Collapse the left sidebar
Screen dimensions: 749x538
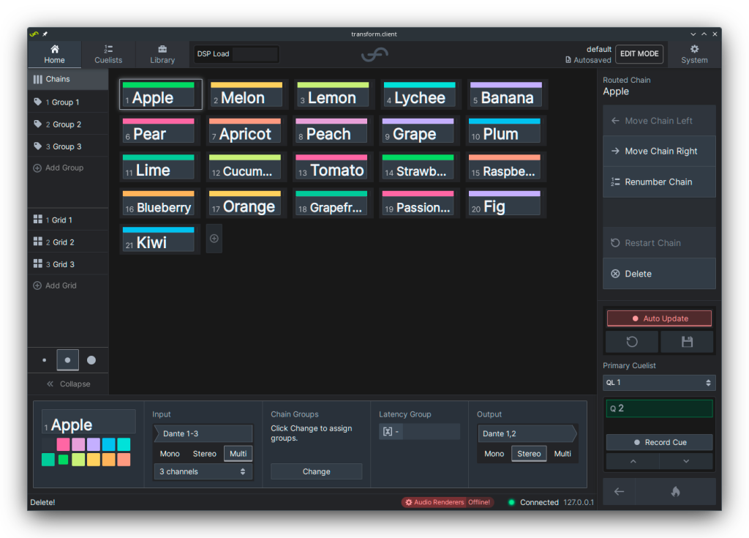[68, 384]
